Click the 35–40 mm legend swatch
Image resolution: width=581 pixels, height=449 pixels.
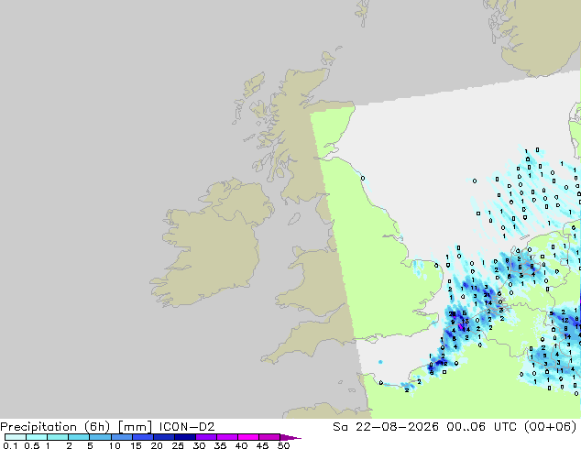227,437
